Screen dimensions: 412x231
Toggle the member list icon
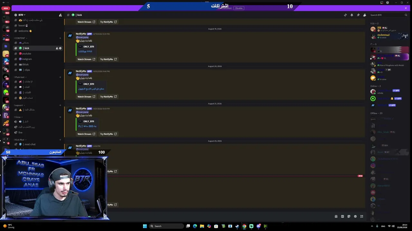[x=365, y=15]
